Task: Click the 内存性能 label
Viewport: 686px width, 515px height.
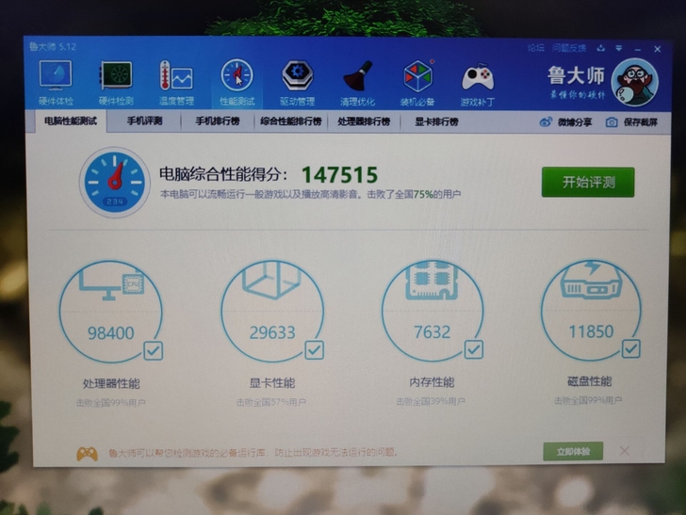Action: click(x=432, y=382)
